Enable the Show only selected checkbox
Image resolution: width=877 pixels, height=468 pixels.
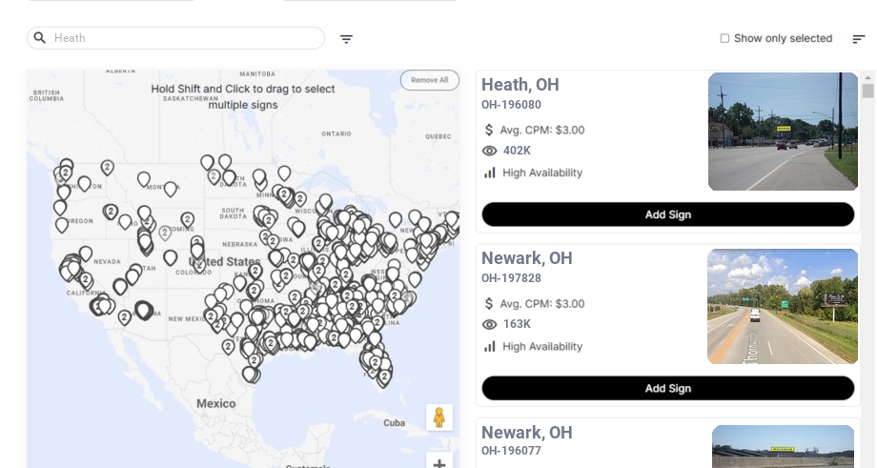tap(724, 38)
